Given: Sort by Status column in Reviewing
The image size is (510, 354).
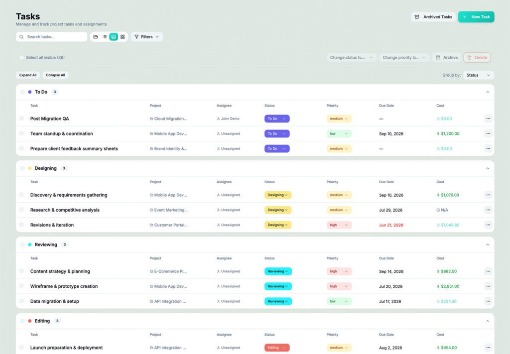Looking at the screenshot, I should [269, 258].
